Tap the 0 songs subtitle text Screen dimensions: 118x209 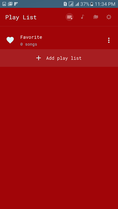coord(29,44)
